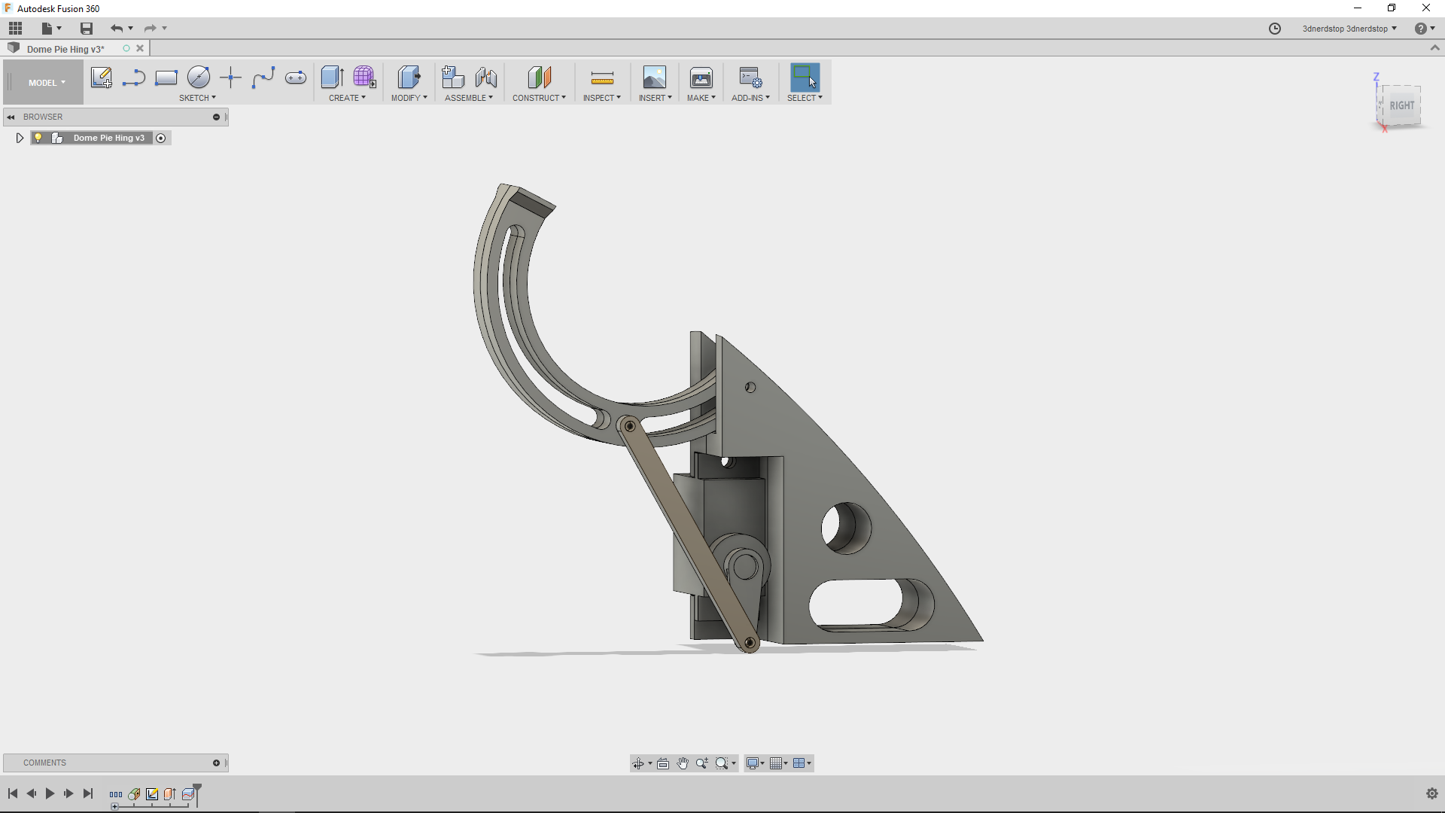Redo the last undone action
This screenshot has height=813, width=1445.
(x=151, y=29)
